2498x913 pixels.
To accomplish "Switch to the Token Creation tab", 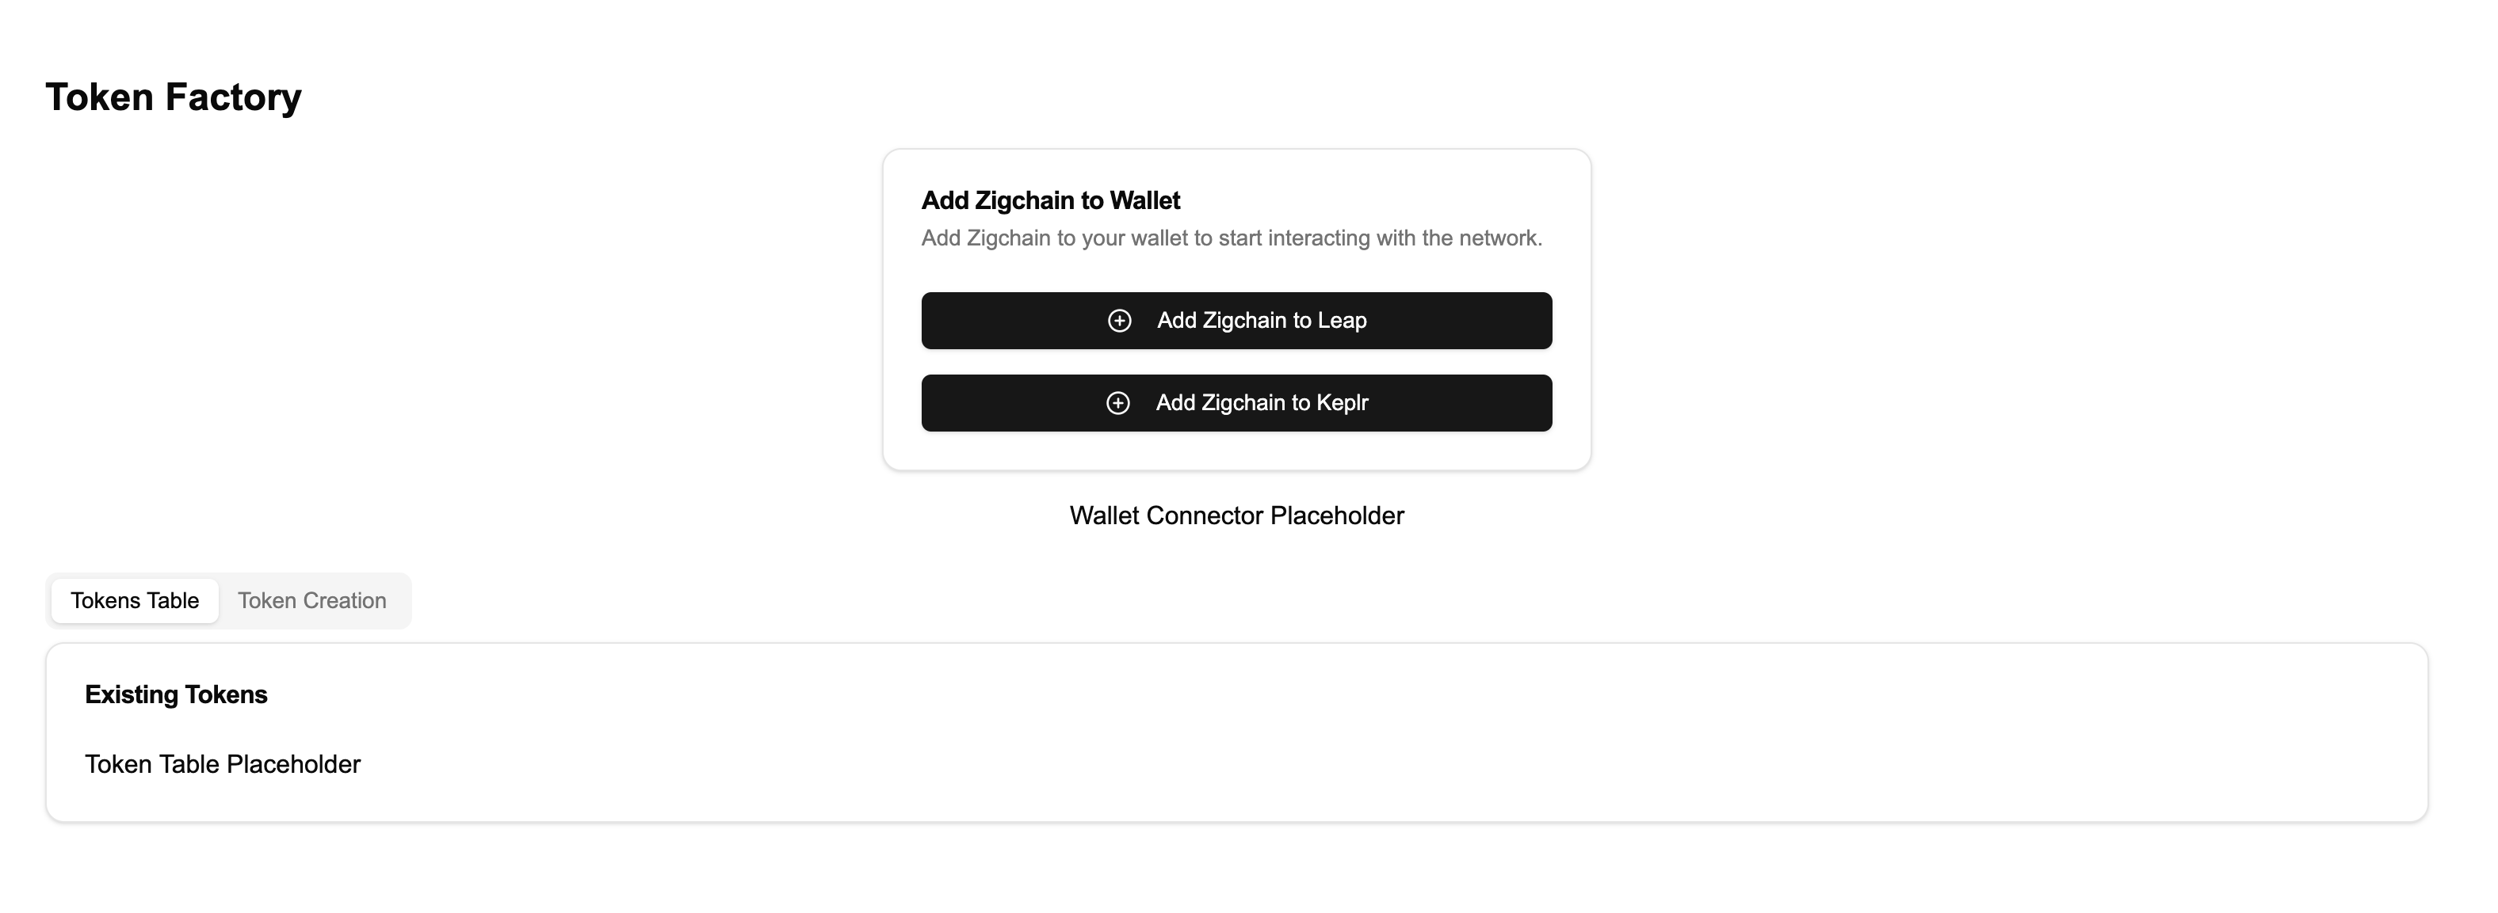I will [x=312, y=601].
